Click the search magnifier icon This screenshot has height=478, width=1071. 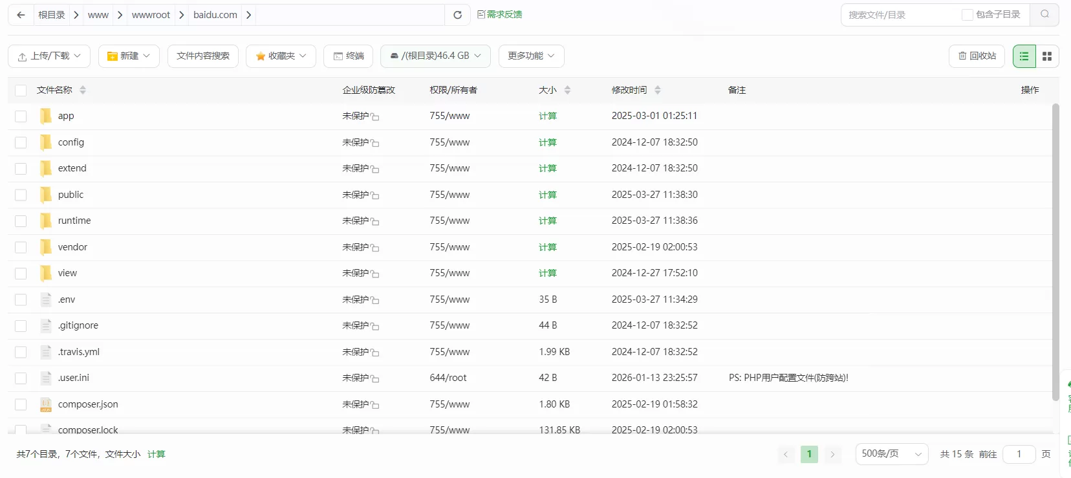click(x=1044, y=14)
